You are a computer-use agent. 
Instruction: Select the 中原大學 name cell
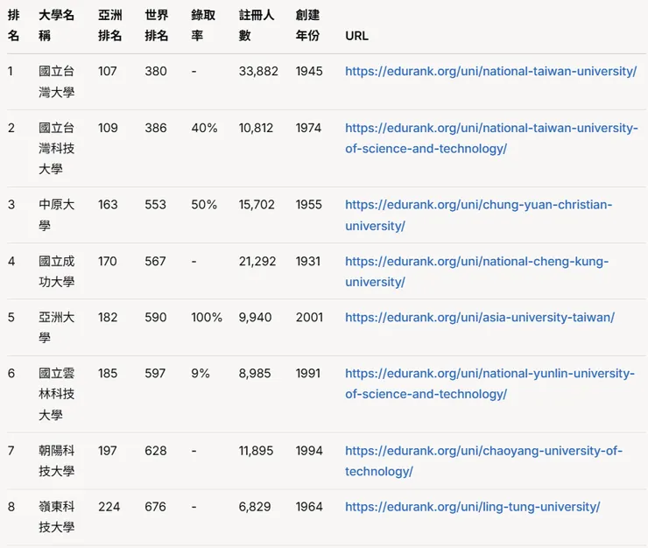[x=57, y=214]
